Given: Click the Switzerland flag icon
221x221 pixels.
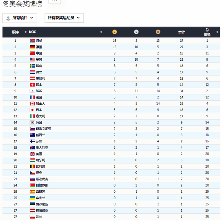Looking at the screenshot, I should coord(32,85).
